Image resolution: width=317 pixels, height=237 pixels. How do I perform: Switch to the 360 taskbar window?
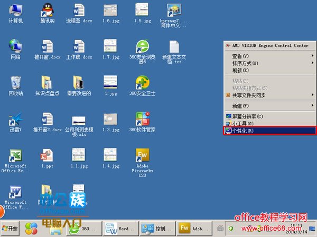[x=84, y=229]
